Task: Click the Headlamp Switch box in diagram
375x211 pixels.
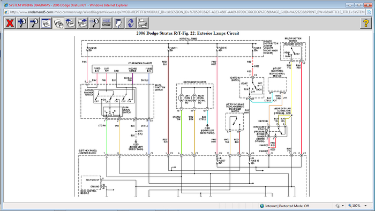Action: point(293,52)
